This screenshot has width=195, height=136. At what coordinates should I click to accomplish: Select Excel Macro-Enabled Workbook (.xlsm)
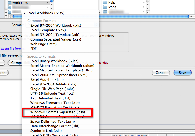coord(62,66)
